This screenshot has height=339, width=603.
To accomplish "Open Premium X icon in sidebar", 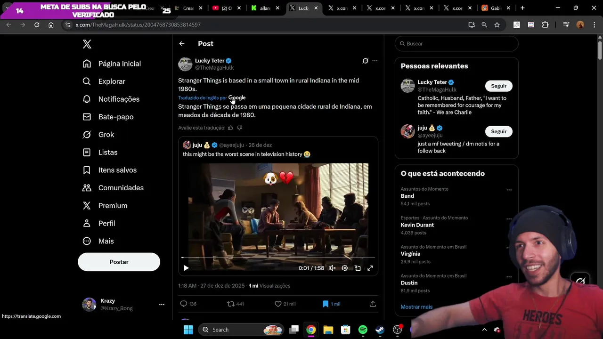I will tap(87, 206).
